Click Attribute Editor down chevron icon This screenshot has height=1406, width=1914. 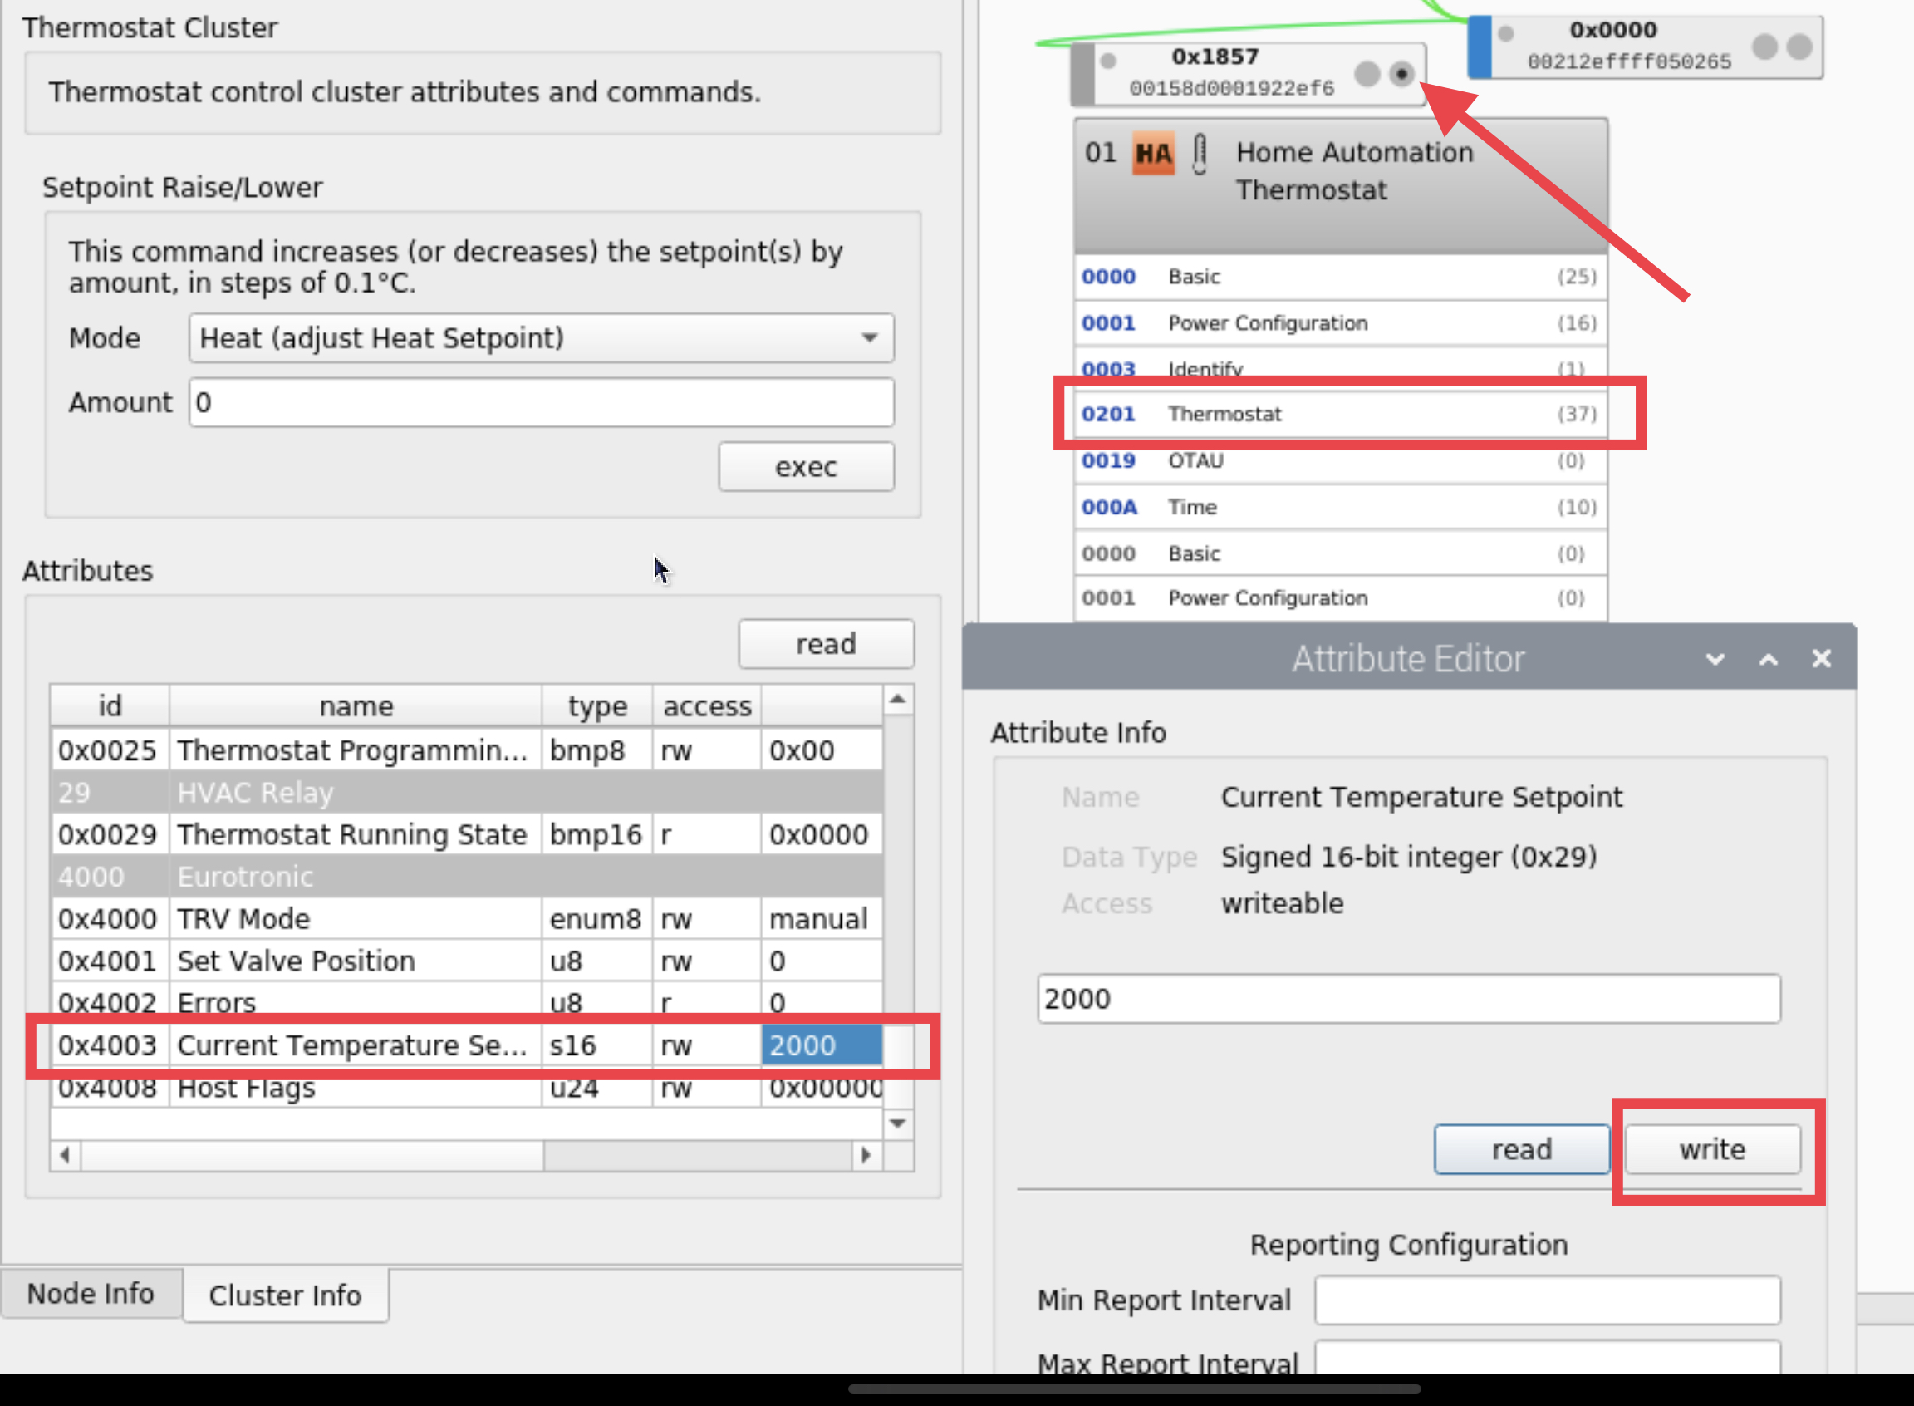pos(1715,659)
